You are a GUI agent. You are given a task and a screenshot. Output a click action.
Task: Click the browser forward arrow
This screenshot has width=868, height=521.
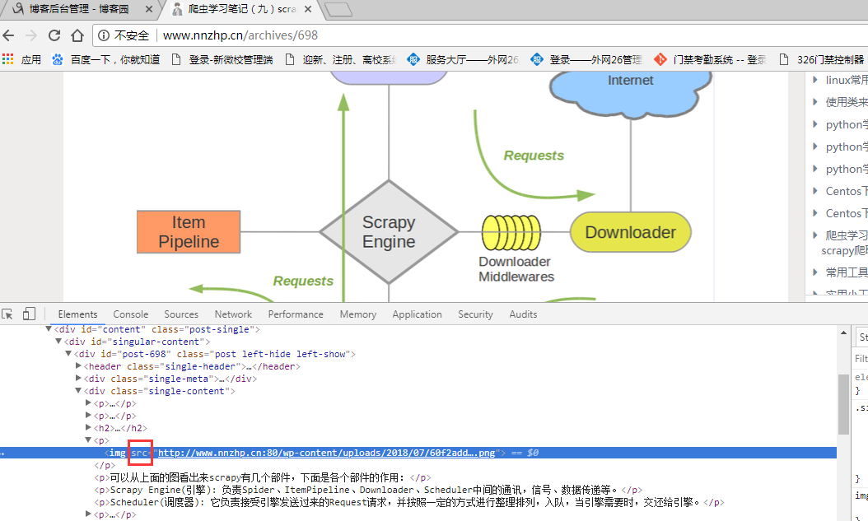coord(31,35)
